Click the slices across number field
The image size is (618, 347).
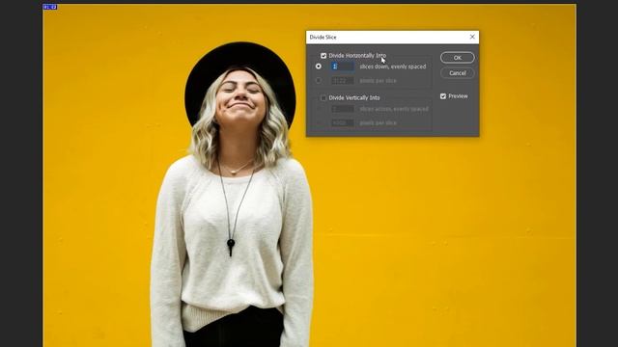342,109
